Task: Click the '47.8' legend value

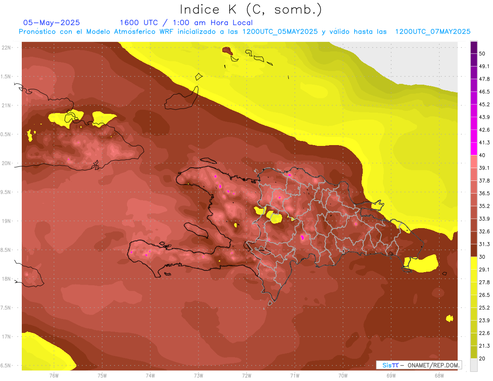Action: tap(484, 79)
